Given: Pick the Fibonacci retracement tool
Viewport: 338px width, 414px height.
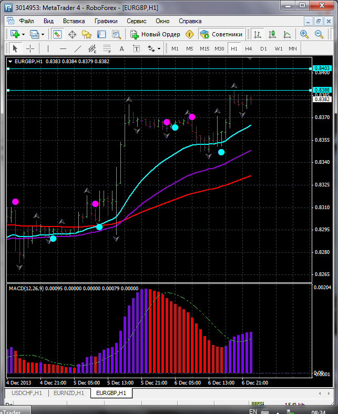Looking at the screenshot, I should 108,48.
